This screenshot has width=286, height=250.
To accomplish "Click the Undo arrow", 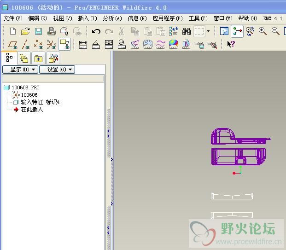I will click(x=96, y=32).
